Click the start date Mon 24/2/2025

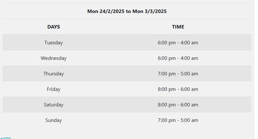[x=106, y=11]
